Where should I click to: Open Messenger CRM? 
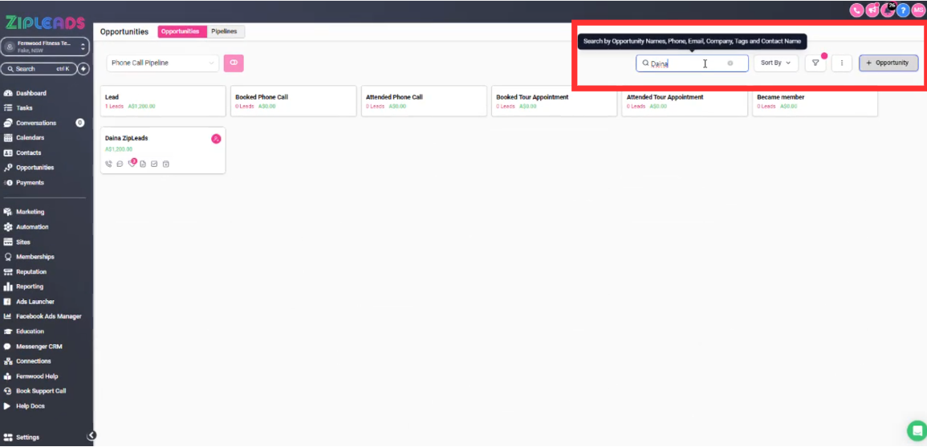coord(39,347)
